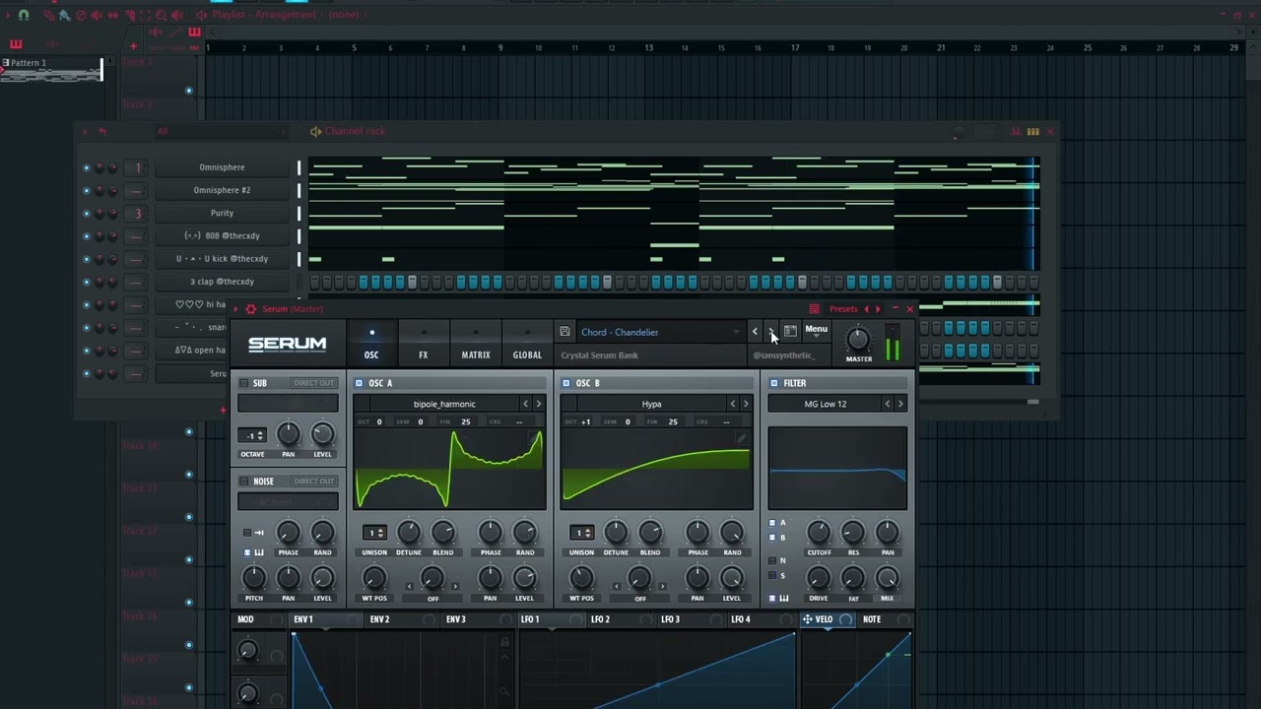Click the 3 clap @thecxdy channel button
This screenshot has height=709, width=1261.
point(222,282)
